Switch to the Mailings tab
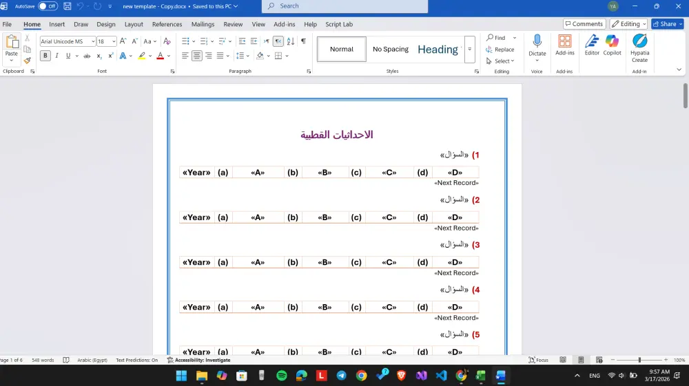The image size is (689, 386). coord(203,24)
